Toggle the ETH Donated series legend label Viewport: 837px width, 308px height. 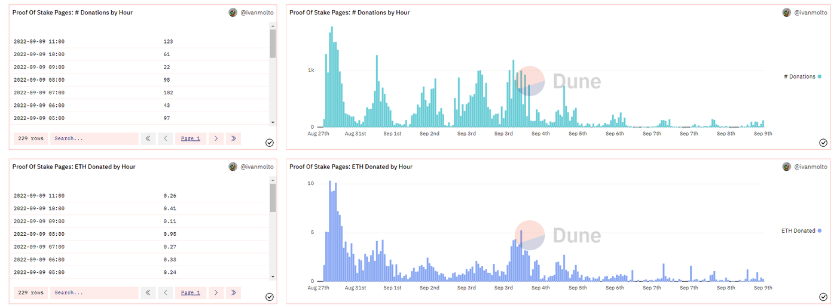798,230
